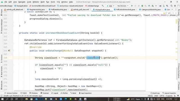This screenshot has width=180, height=101.
Task: Click the horizontal editor scrollbar
Action: [80, 91]
